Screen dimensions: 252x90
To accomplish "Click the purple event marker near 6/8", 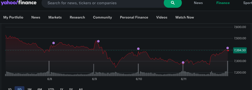I will [x=54, y=43].
